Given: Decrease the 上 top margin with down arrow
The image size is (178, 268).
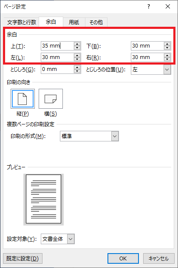Looking at the screenshot, I should point(77,48).
